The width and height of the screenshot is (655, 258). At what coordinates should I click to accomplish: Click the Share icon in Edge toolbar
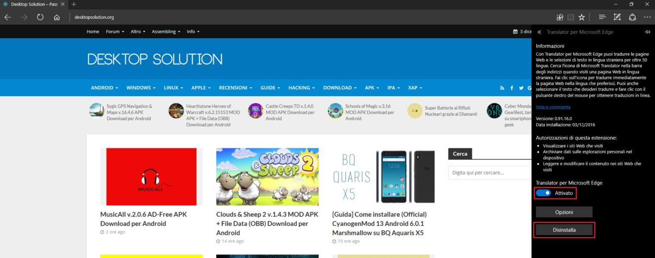click(x=632, y=17)
